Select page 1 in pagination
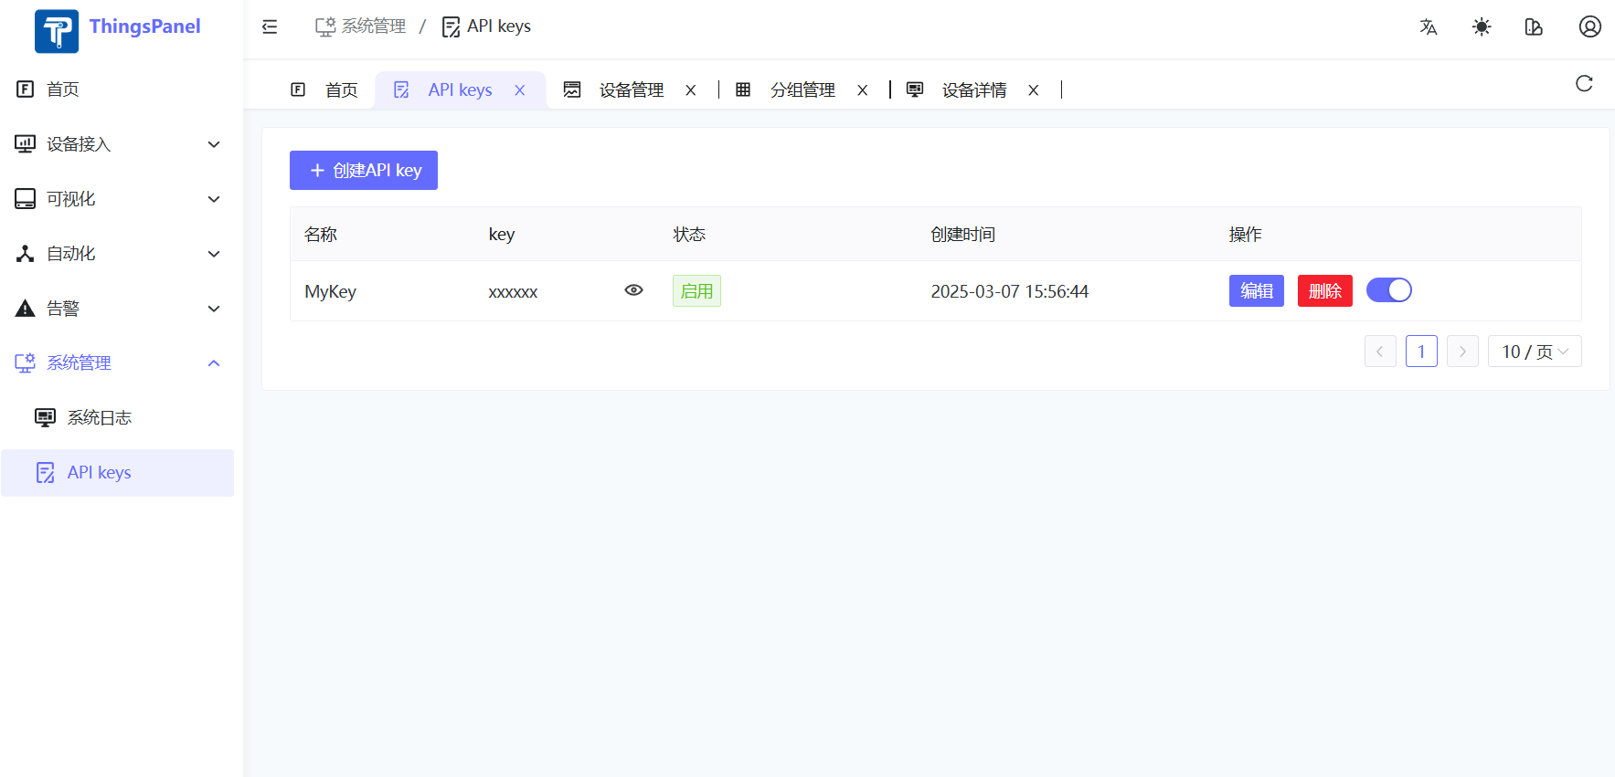Viewport: 1615px width, 777px height. (x=1421, y=352)
